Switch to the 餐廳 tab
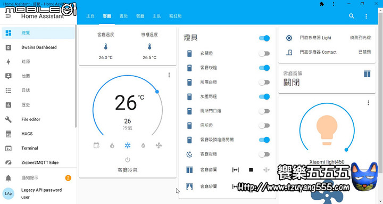The height and width of the screenshot is (204, 383). tap(140, 16)
